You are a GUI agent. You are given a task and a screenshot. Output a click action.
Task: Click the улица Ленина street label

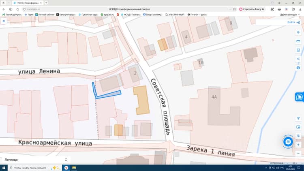click(x=39, y=71)
